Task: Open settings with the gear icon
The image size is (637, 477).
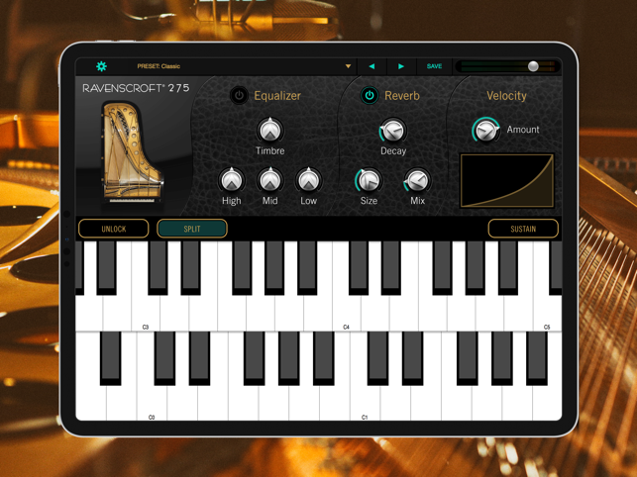Action: point(101,66)
